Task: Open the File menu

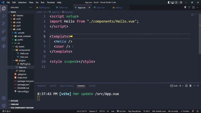Action: pyautogui.click(x=8, y=3)
